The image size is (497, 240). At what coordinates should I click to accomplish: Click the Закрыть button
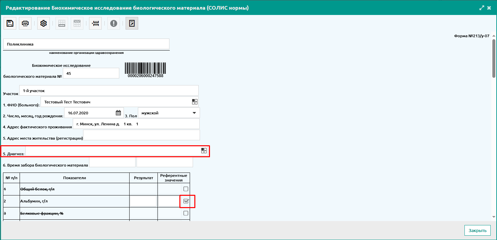coord(477,230)
